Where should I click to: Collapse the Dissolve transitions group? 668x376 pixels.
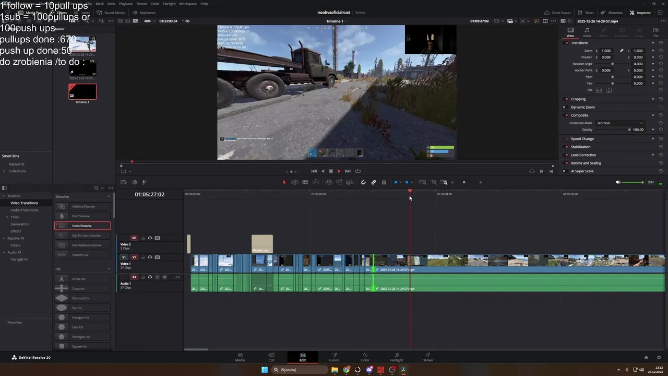point(109,196)
